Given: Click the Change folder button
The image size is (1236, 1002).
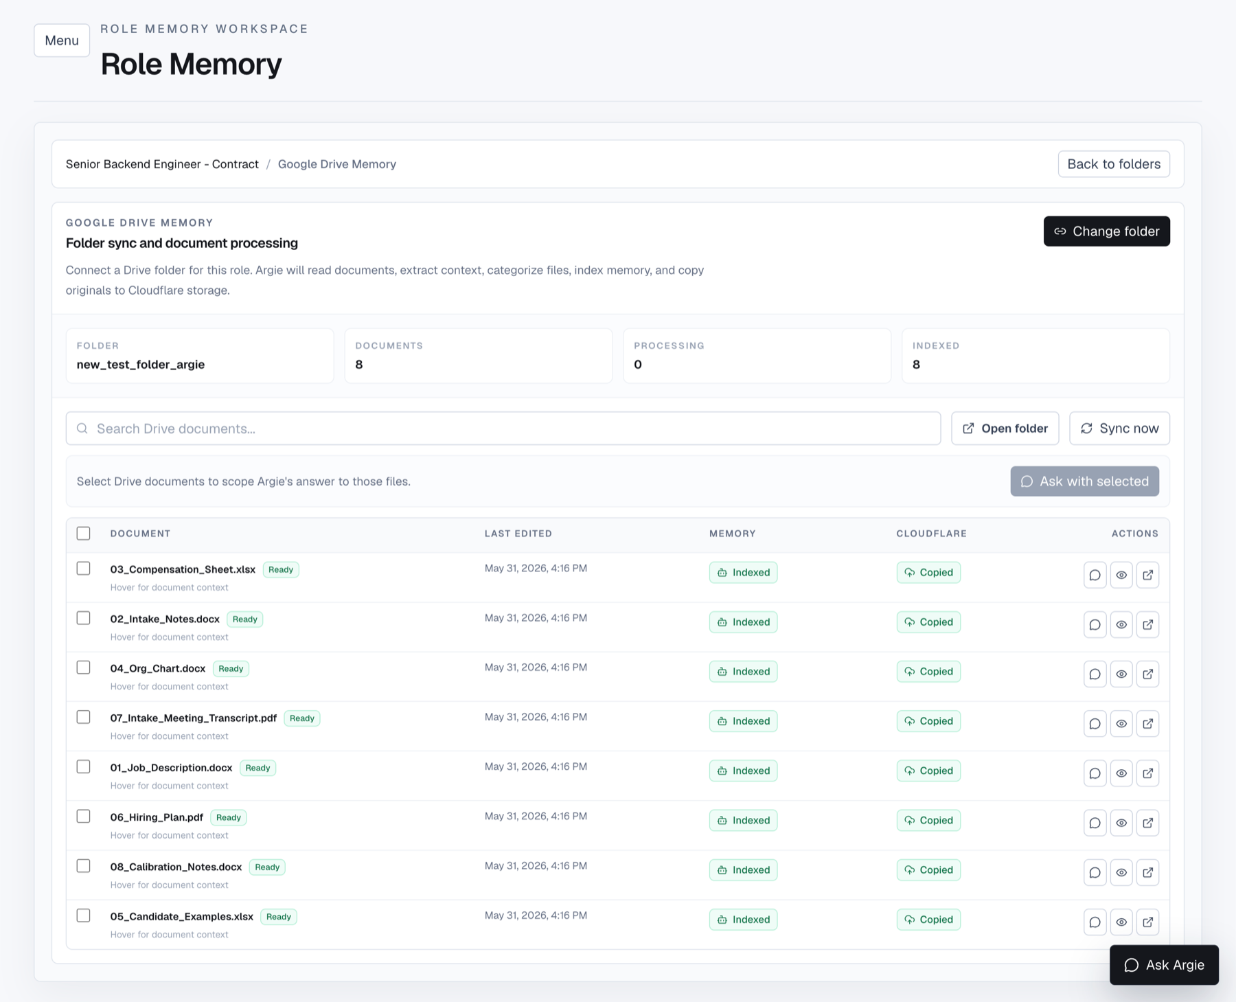Looking at the screenshot, I should (x=1107, y=231).
